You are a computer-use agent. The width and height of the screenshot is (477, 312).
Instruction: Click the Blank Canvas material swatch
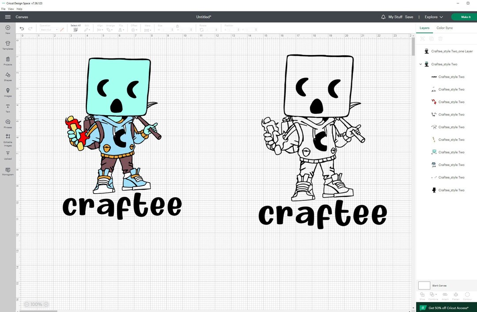tap(424, 285)
